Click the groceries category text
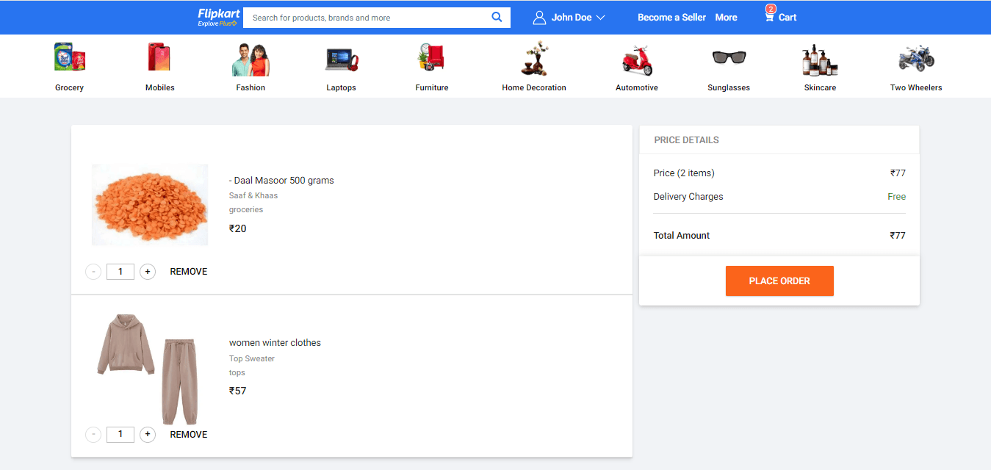Viewport: 991px width, 470px height. click(246, 210)
